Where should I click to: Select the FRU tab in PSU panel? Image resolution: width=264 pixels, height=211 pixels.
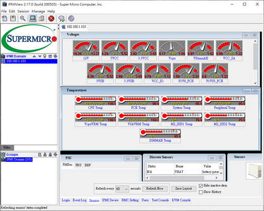(78, 165)
